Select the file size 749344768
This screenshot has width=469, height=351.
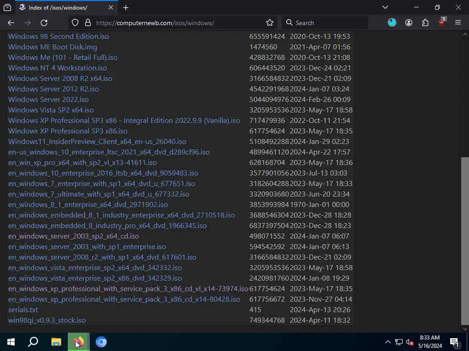pos(267,320)
